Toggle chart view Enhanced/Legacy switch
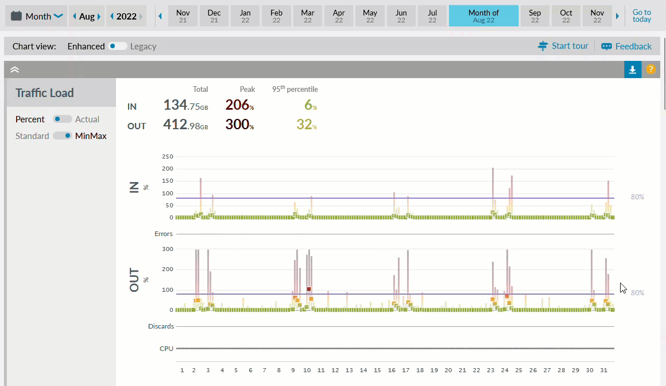Viewport: 666px width, 386px height. [x=118, y=46]
